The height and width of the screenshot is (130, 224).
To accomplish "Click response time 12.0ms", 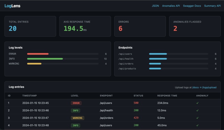I will coord(162,111).
